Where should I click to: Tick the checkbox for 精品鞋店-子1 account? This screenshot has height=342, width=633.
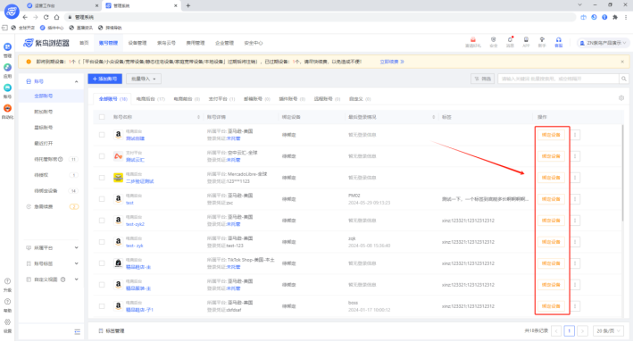pos(102,306)
